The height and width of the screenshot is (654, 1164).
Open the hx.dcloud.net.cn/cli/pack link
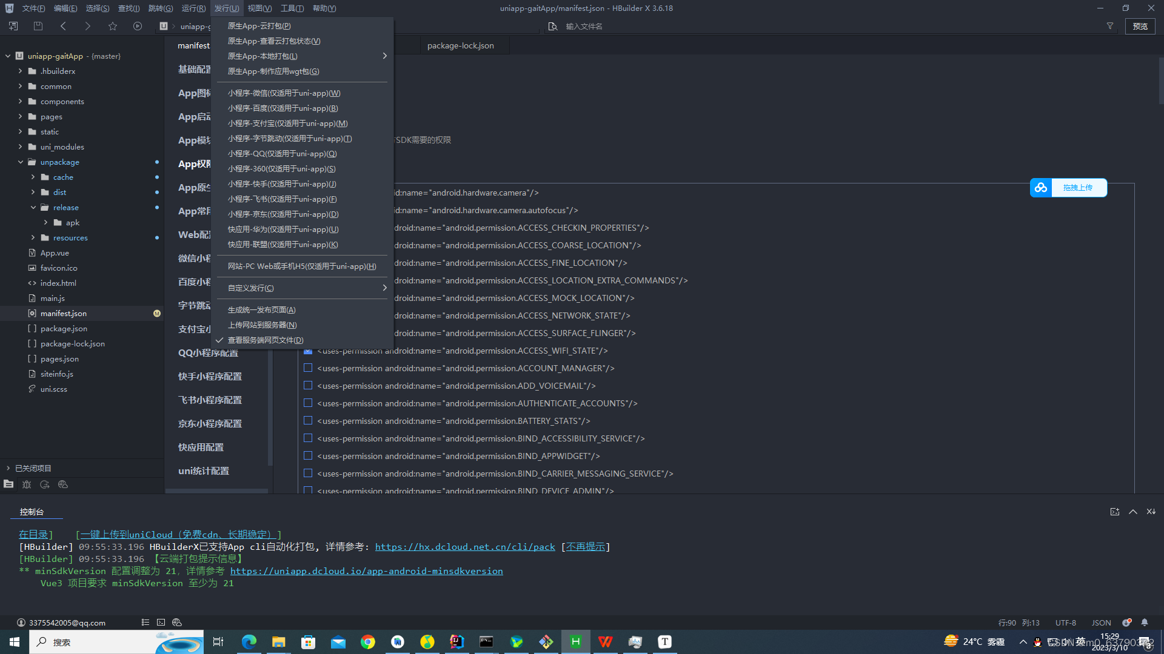pos(464,547)
